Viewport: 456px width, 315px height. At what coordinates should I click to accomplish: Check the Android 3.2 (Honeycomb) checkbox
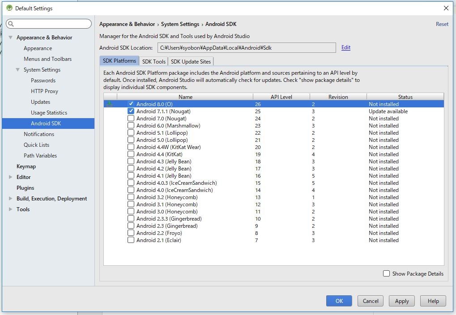point(131,197)
